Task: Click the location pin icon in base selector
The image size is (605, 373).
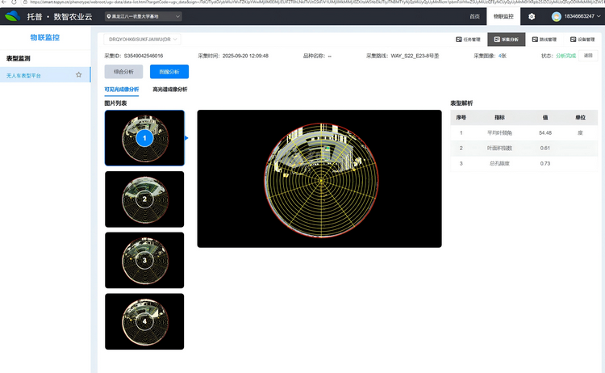Action: point(110,16)
